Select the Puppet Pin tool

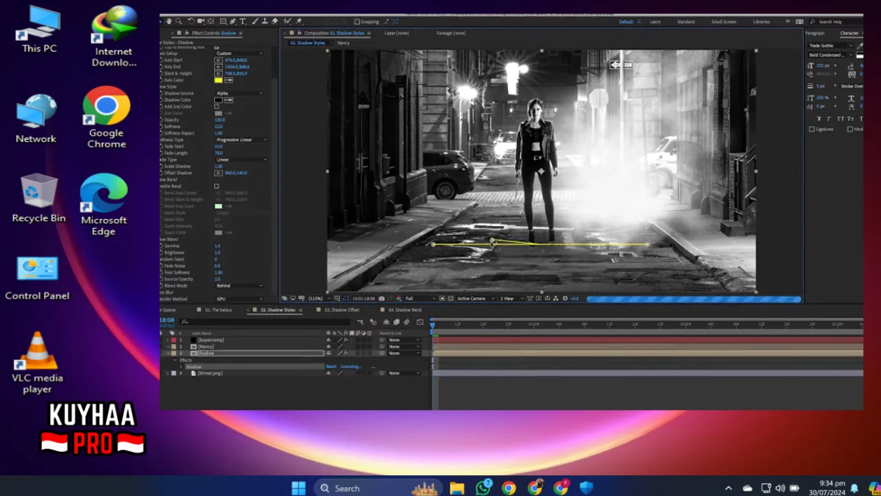299,21
